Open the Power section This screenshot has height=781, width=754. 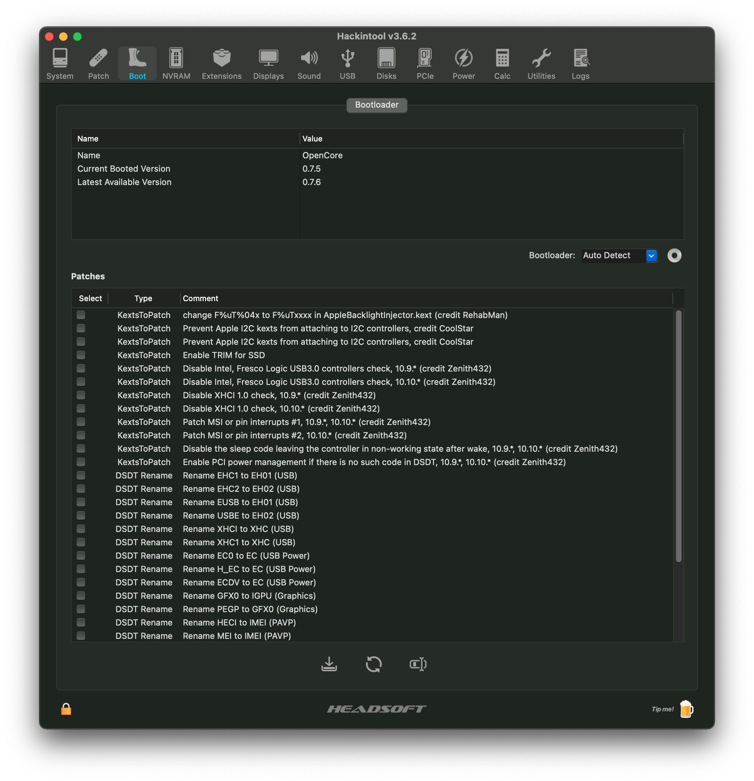click(464, 64)
